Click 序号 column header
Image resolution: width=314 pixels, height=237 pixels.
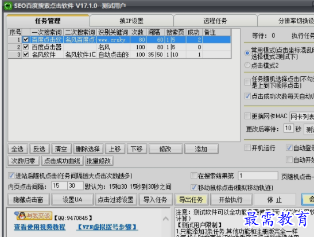pyautogui.click(x=15, y=32)
